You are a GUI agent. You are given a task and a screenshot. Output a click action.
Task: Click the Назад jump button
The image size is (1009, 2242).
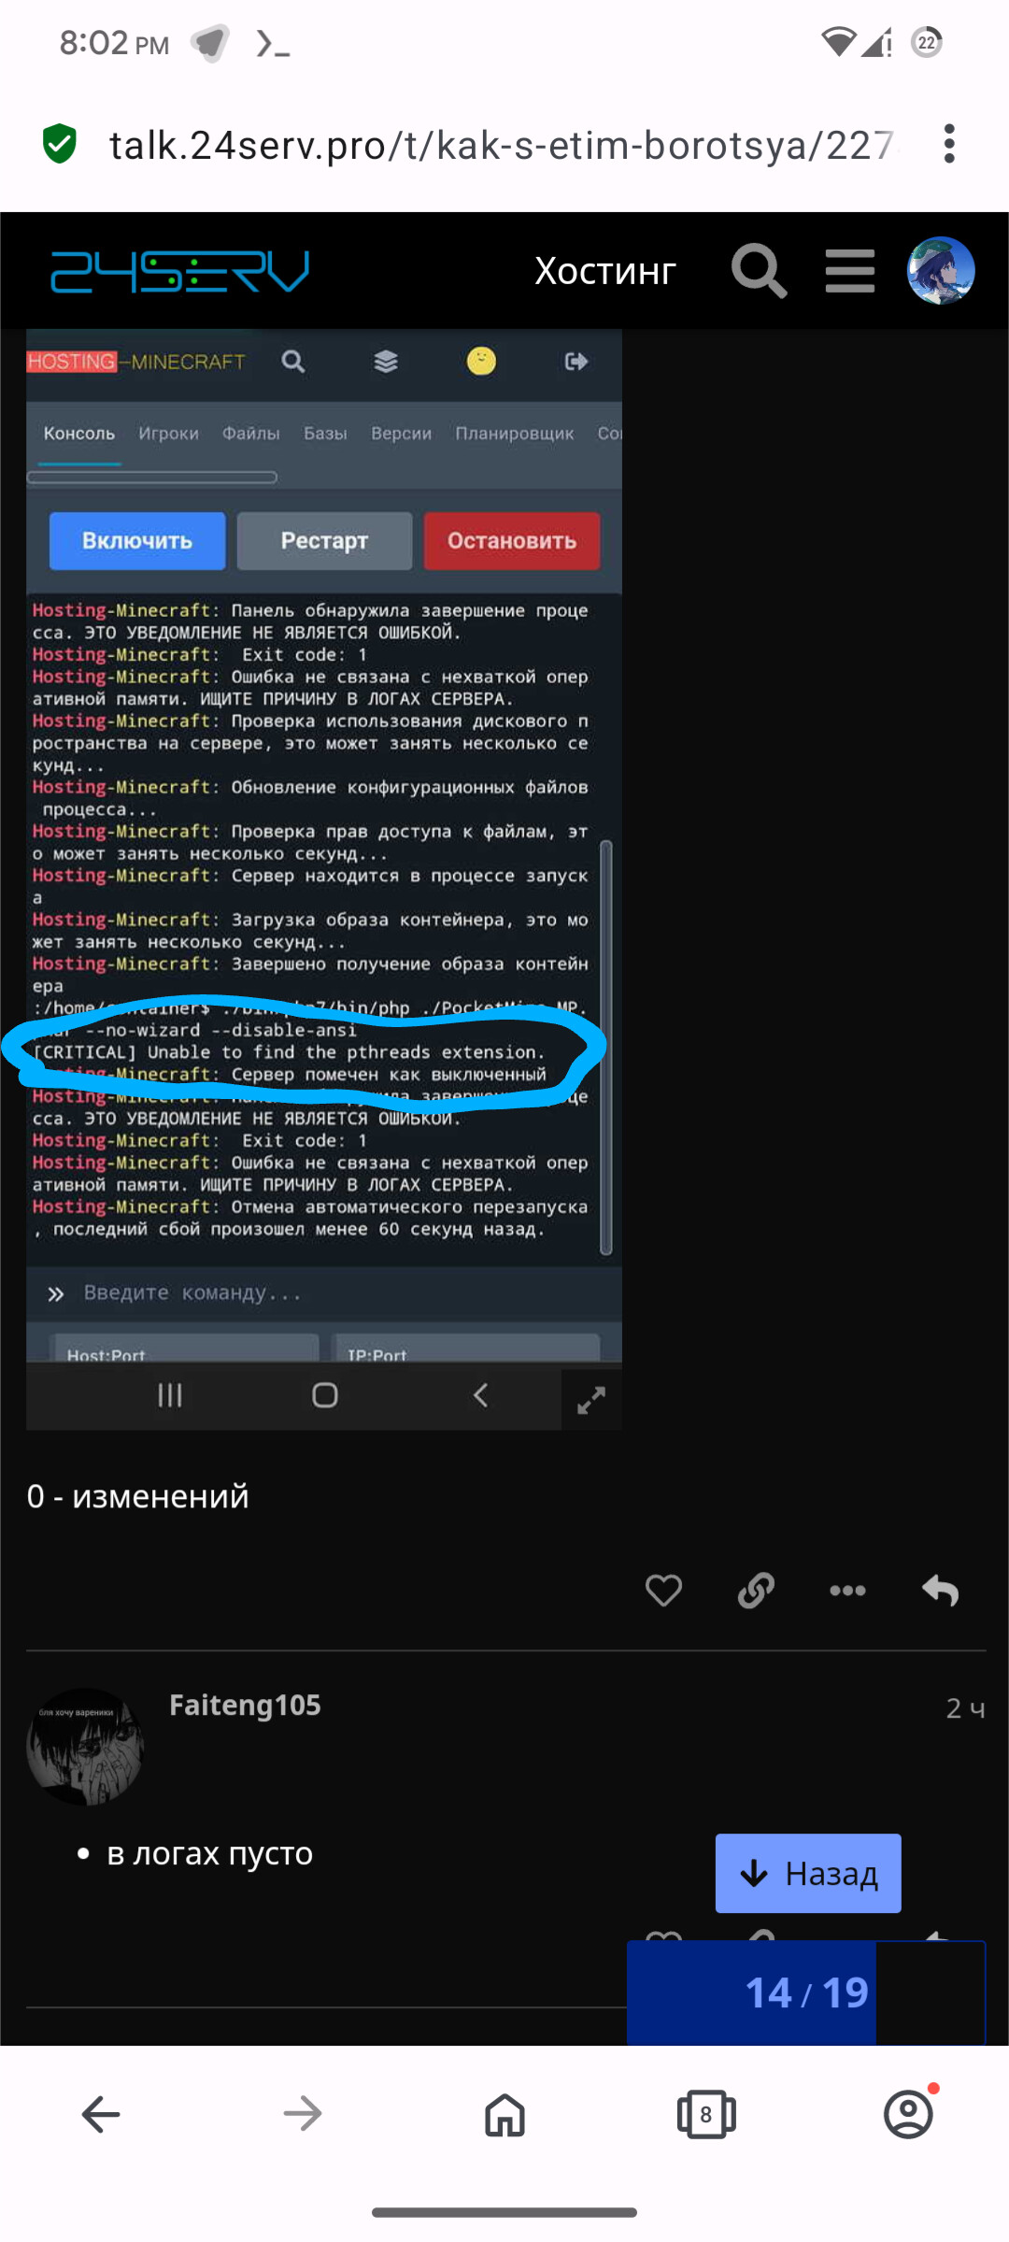click(x=808, y=1873)
